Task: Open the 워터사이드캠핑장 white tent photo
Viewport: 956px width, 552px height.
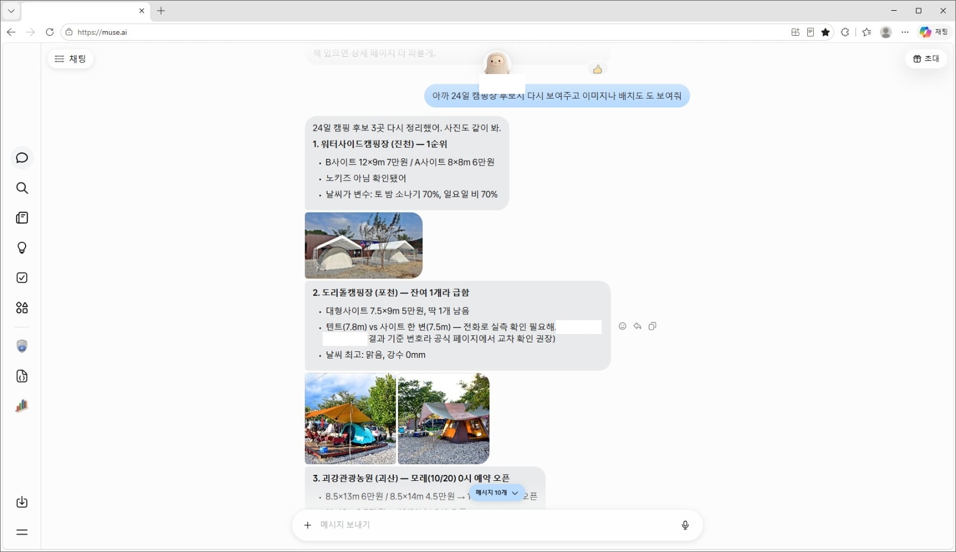Action: 364,246
